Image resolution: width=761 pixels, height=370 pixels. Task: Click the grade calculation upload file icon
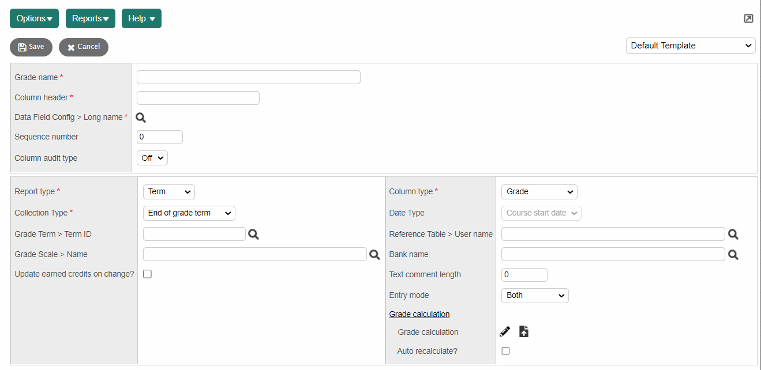click(x=524, y=331)
